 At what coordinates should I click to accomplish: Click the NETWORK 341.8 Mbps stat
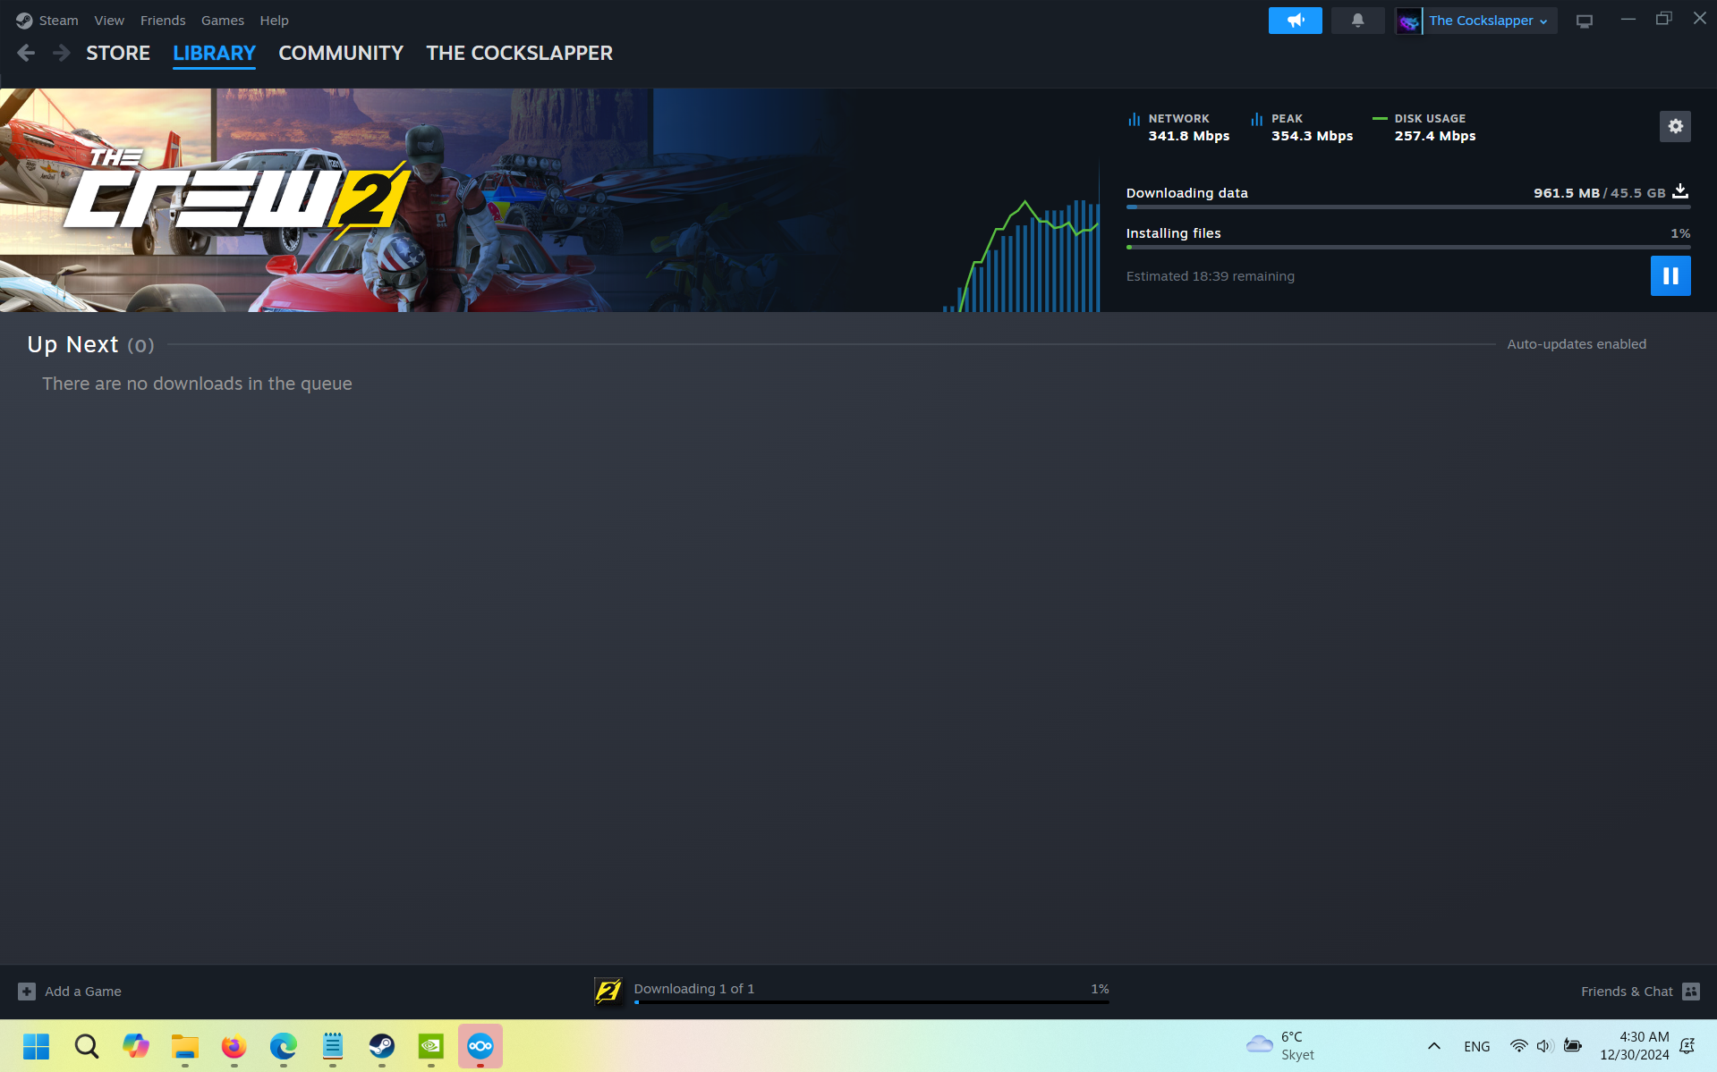tap(1179, 128)
